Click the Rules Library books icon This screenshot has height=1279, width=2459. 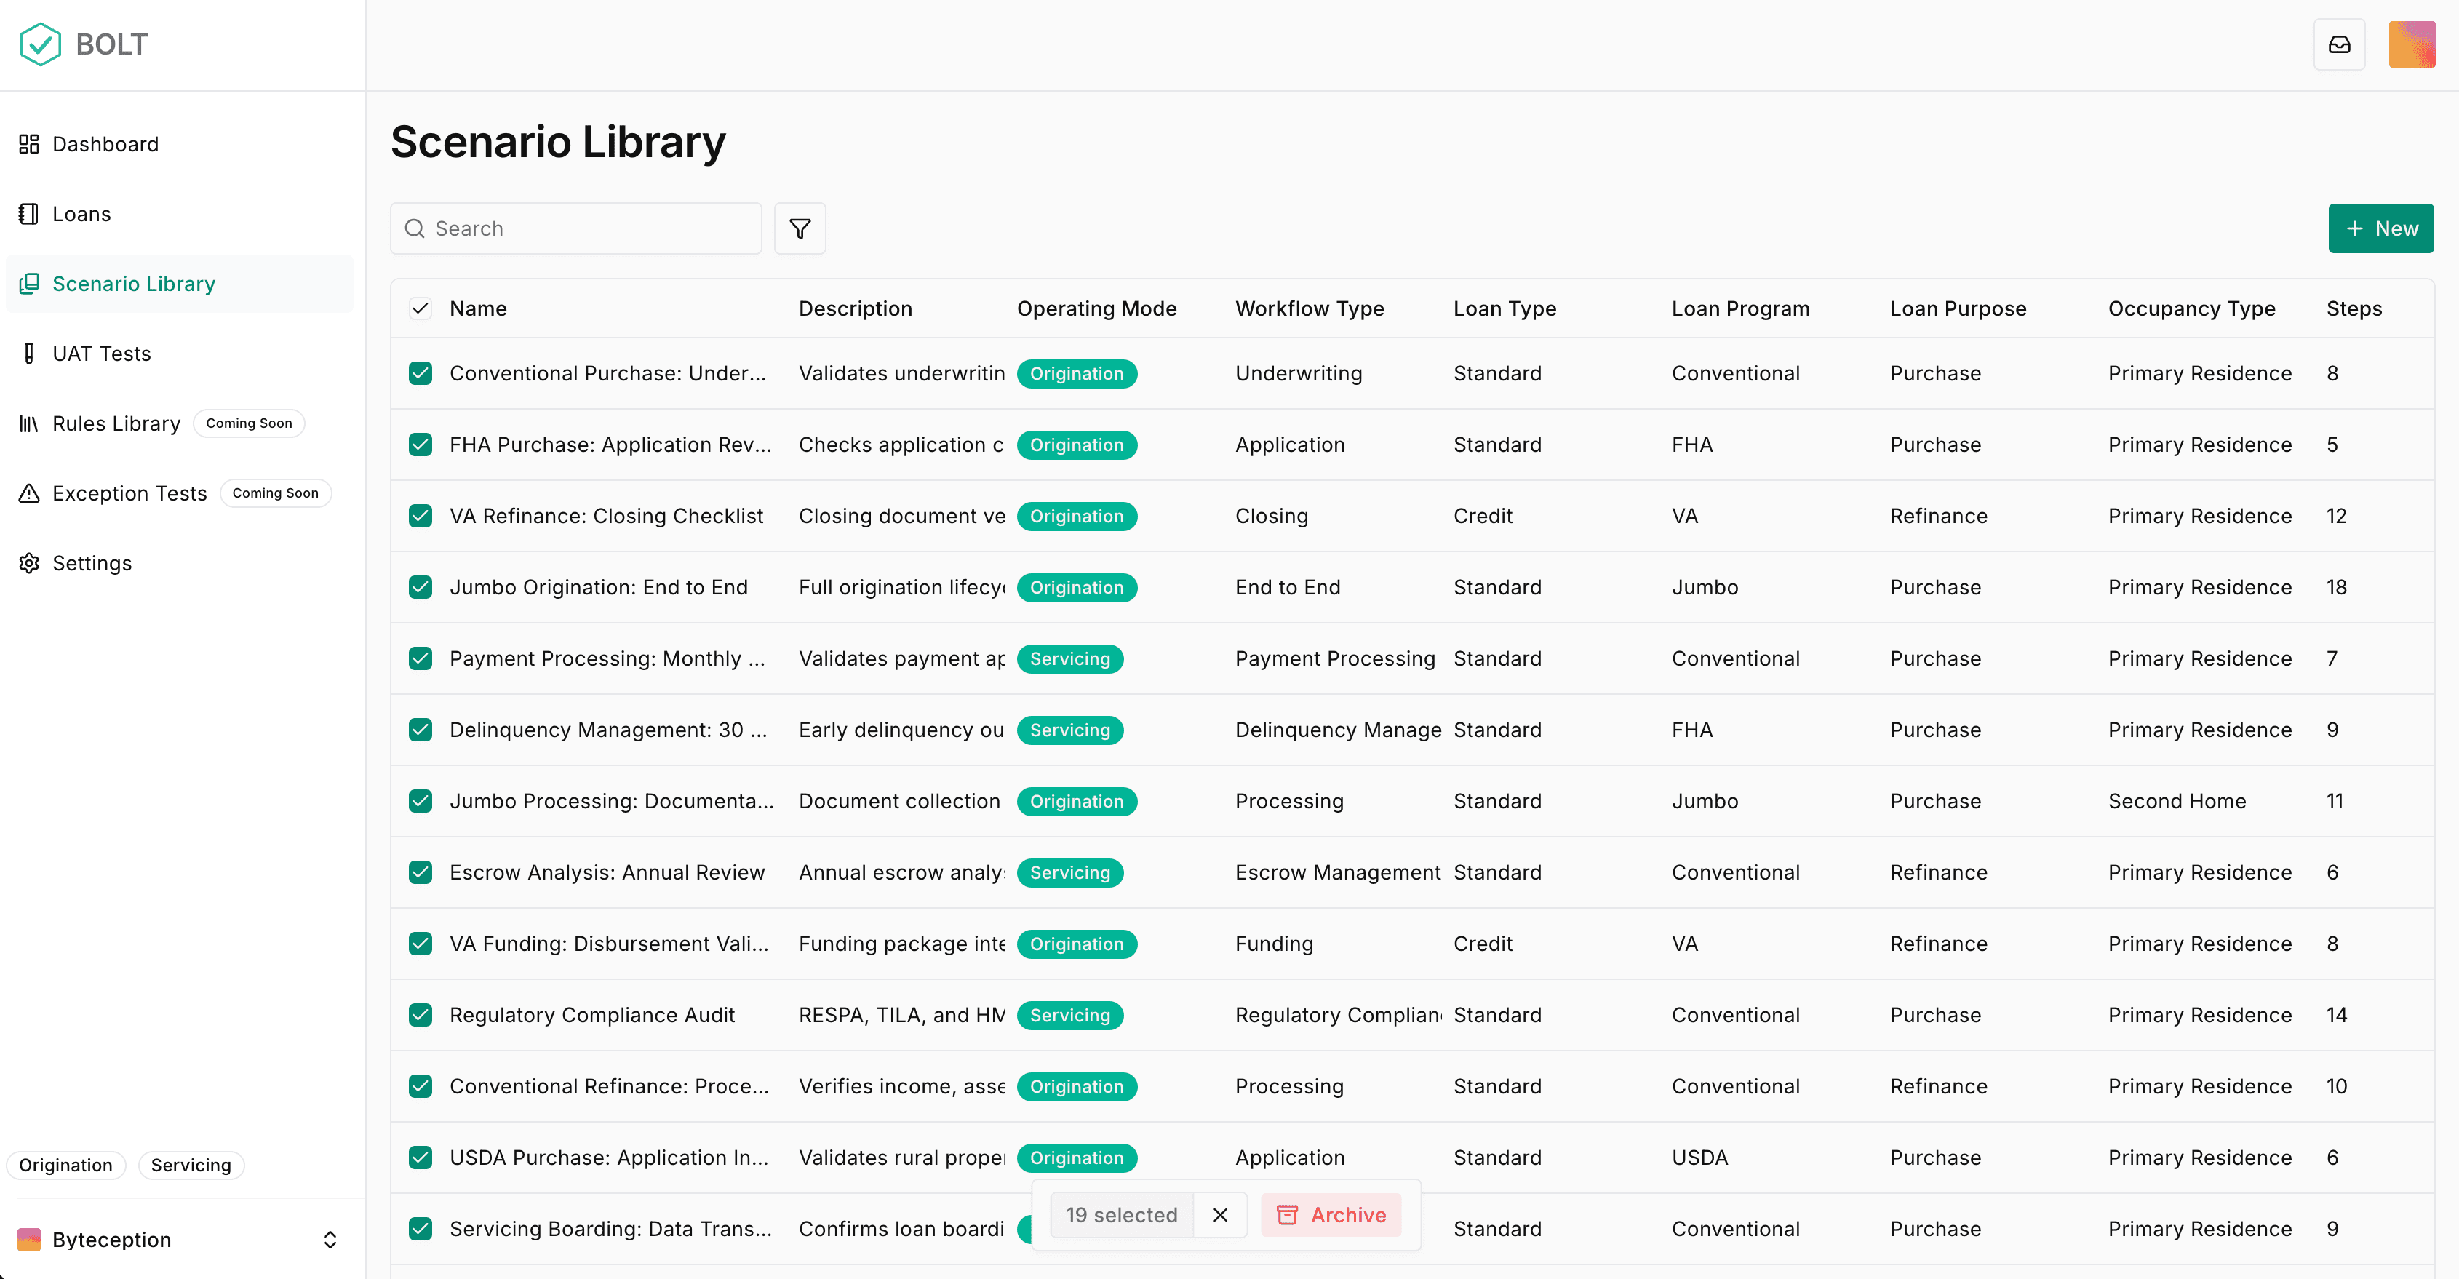[x=28, y=423]
